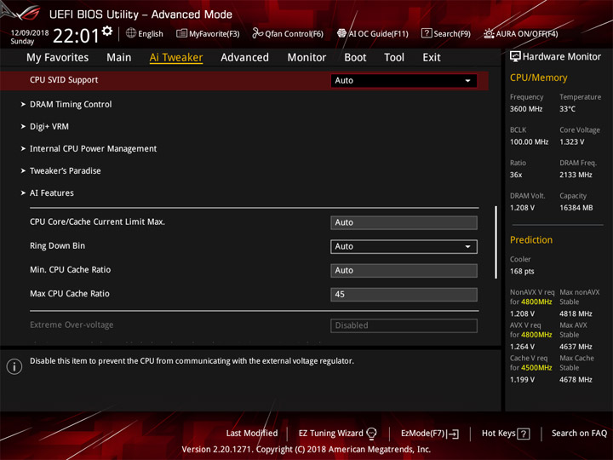This screenshot has height=460, width=613.
Task: Click the Qfan Control fan icon
Action: click(x=257, y=33)
